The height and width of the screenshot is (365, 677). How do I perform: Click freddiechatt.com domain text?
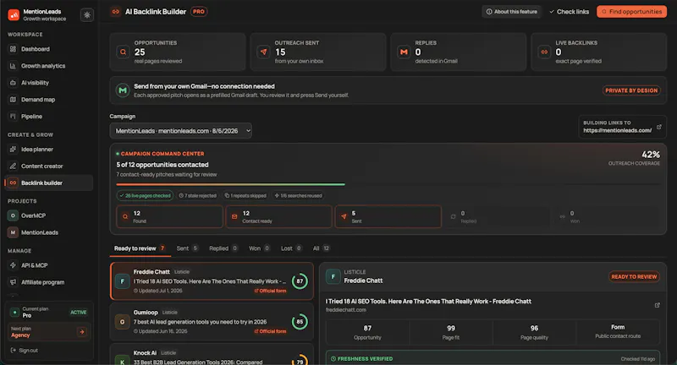click(346, 310)
